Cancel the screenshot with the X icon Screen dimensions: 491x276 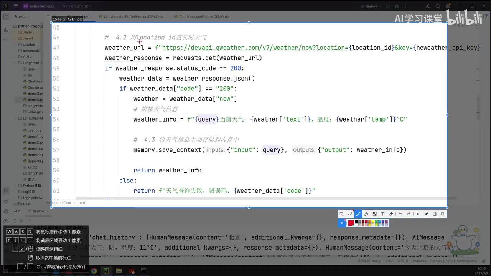pos(418,214)
